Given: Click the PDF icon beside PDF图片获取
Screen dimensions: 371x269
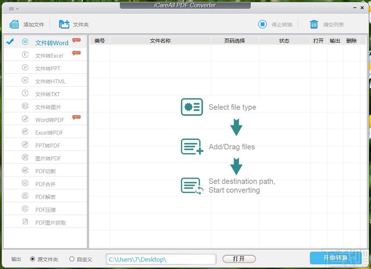Looking at the screenshot, I should pos(25,222).
